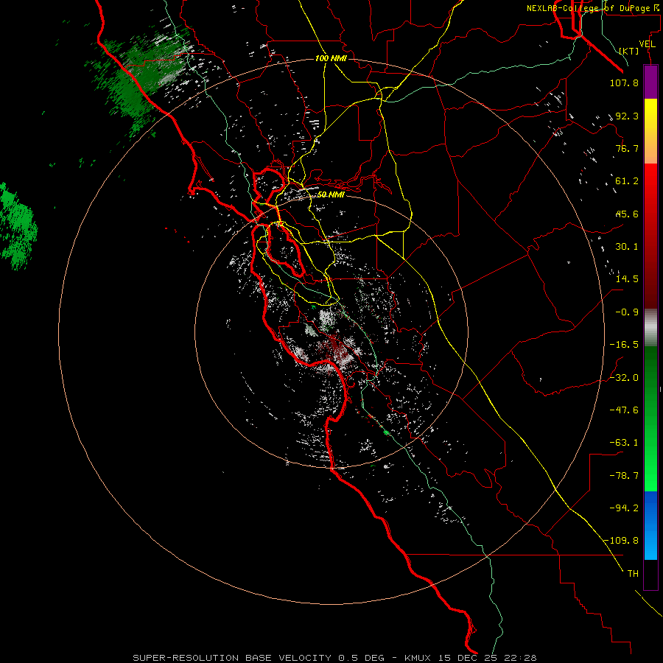Screen dimensions: 663x663
Task: Click the -63.1 velocity scale value
Action: point(624,443)
